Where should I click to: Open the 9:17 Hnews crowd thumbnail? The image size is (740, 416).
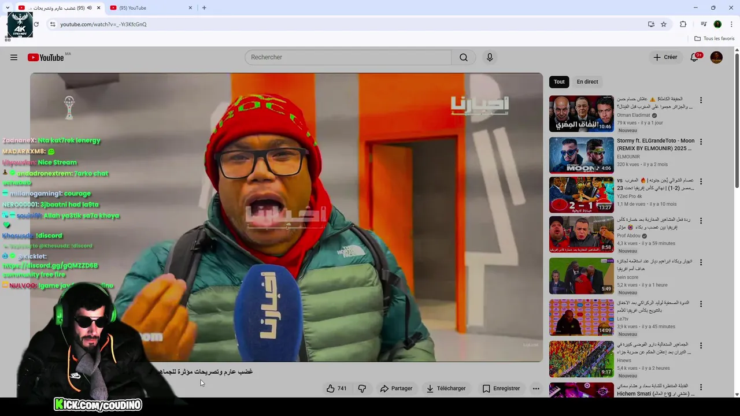pos(582,359)
